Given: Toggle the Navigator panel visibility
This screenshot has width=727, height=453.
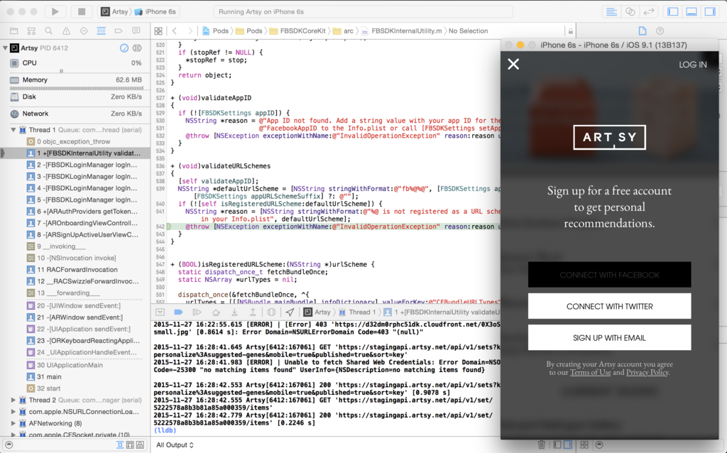Looking at the screenshot, I should [673, 11].
